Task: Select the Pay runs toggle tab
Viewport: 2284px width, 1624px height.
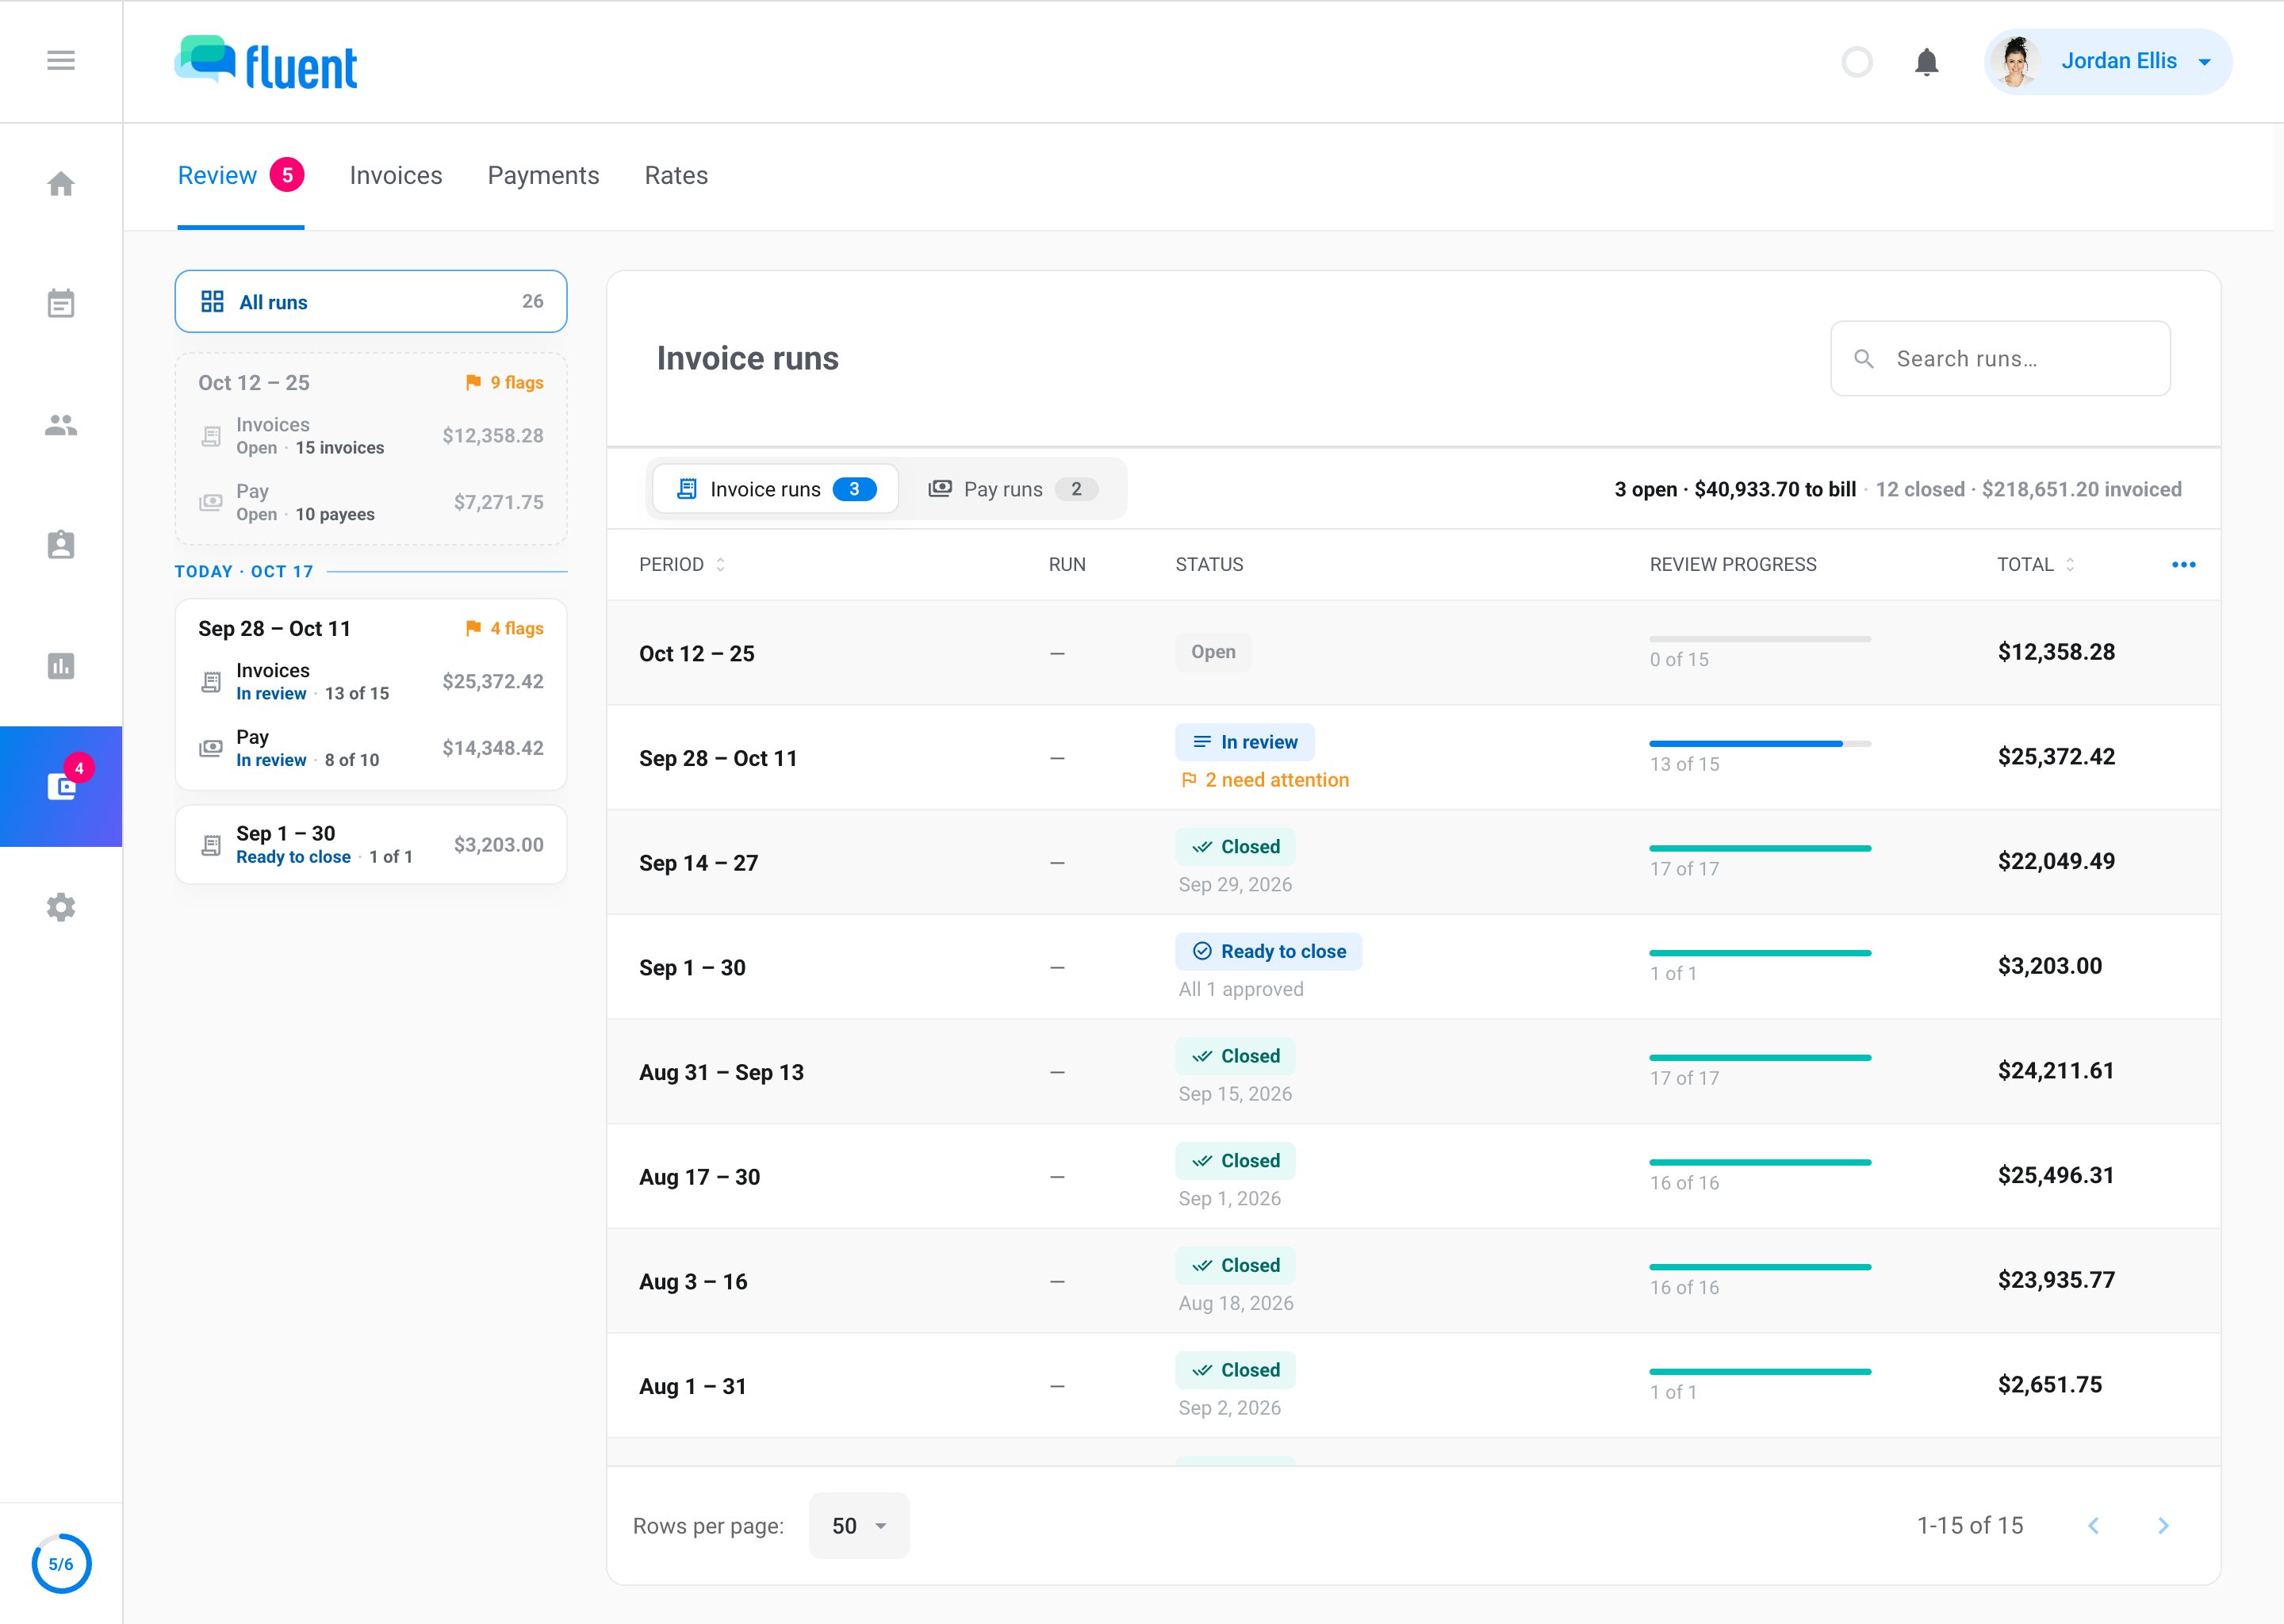Action: pyautogui.click(x=1013, y=489)
